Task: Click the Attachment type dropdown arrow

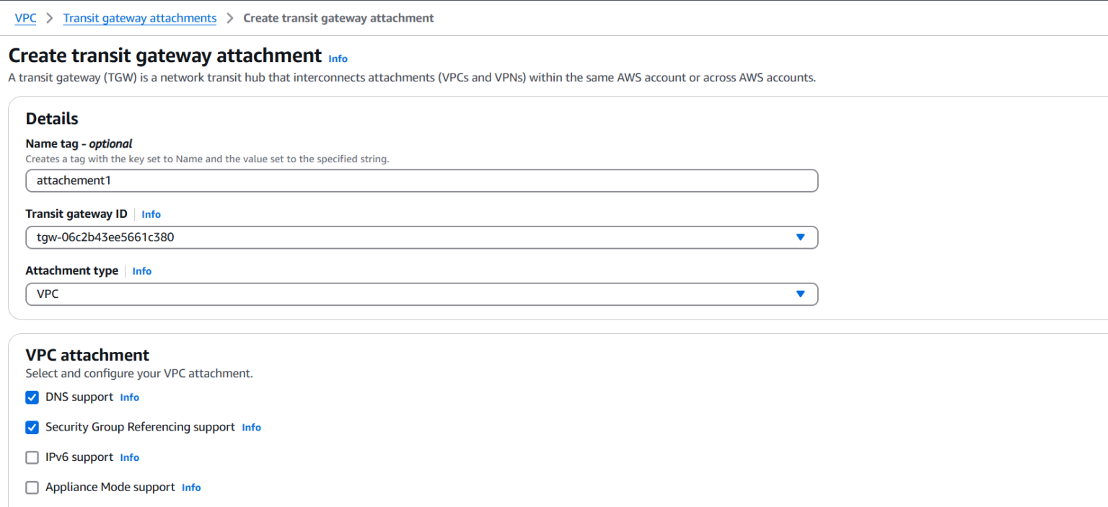Action: coord(800,294)
